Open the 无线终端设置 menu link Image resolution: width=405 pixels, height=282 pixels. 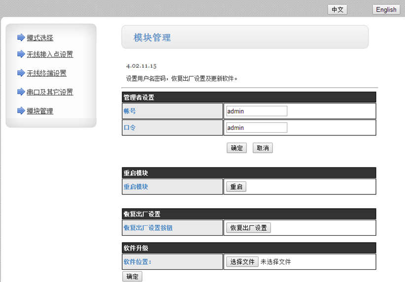tap(46, 73)
